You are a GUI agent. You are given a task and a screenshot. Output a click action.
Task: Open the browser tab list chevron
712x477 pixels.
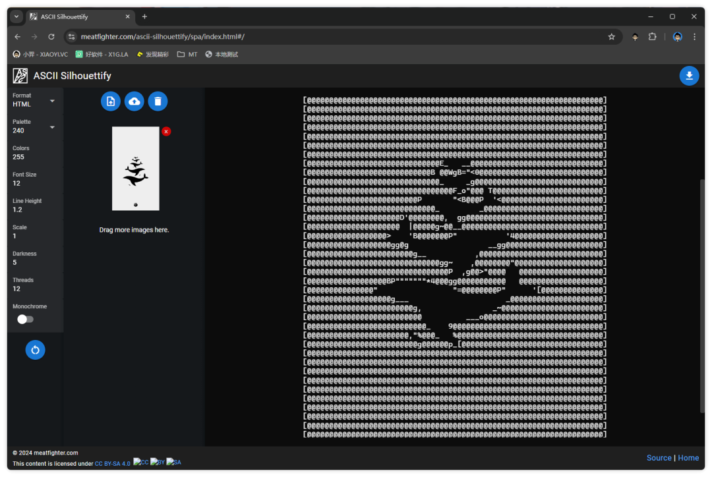tap(16, 16)
